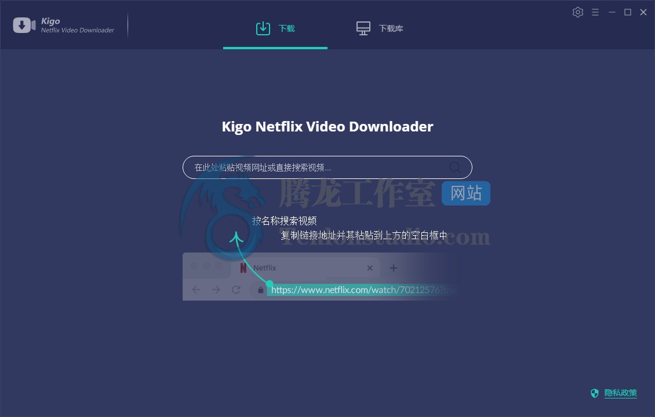Click the 按名称搜索视频 hint text
This screenshot has width=655, height=417.
(284, 221)
